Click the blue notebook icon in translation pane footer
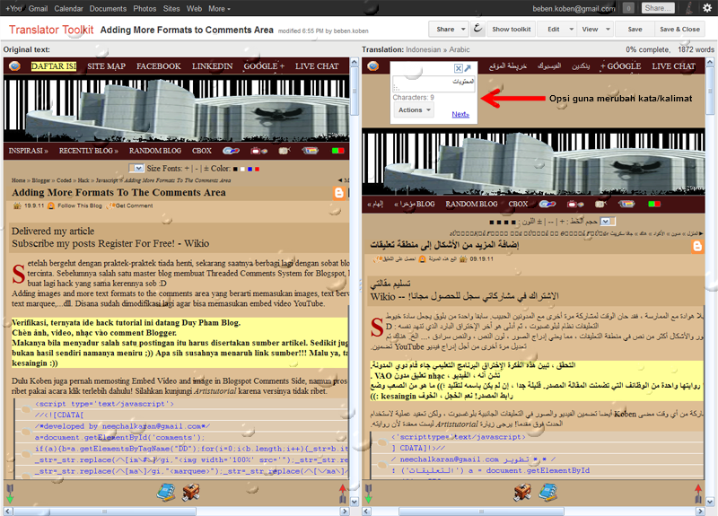The height and width of the screenshot is (516, 718). [548, 493]
